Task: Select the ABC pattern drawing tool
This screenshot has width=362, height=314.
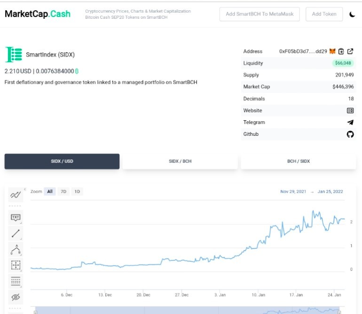Action: coord(16,249)
